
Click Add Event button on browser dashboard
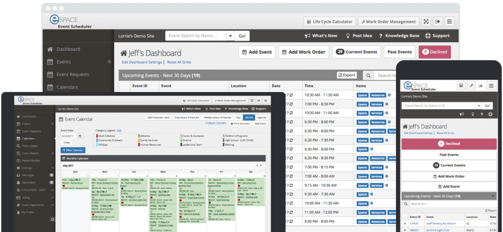pos(257,52)
